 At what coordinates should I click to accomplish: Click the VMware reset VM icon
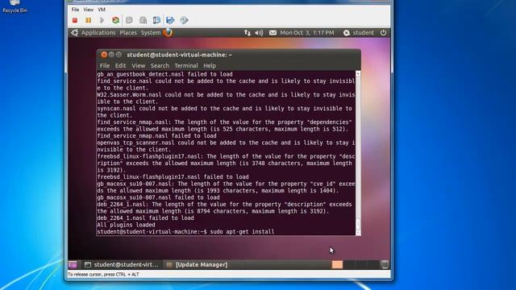click(115, 20)
